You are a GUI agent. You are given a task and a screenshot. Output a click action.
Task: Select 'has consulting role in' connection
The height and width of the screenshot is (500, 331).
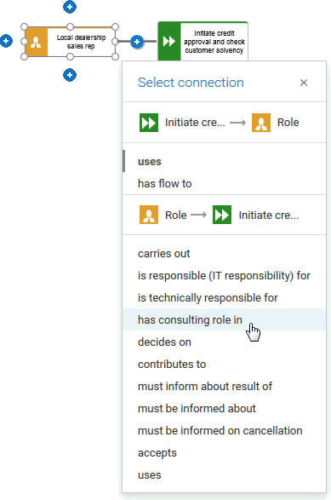tap(190, 319)
